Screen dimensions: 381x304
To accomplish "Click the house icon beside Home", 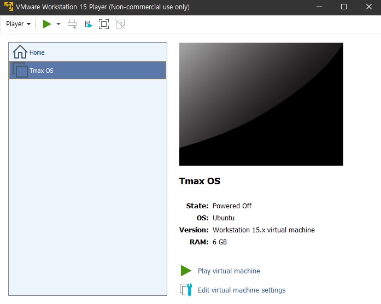I will (20, 52).
